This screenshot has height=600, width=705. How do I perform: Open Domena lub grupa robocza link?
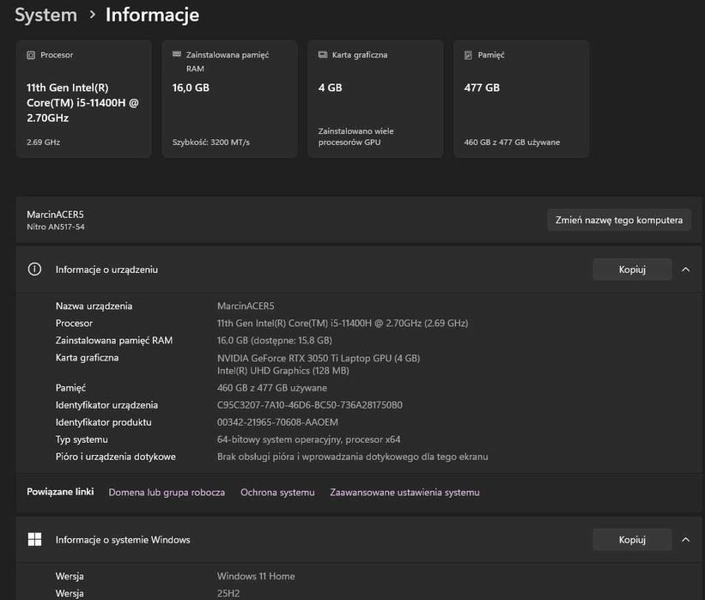(167, 492)
